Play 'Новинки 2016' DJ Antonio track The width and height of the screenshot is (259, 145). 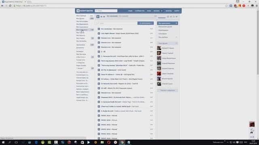point(99,97)
